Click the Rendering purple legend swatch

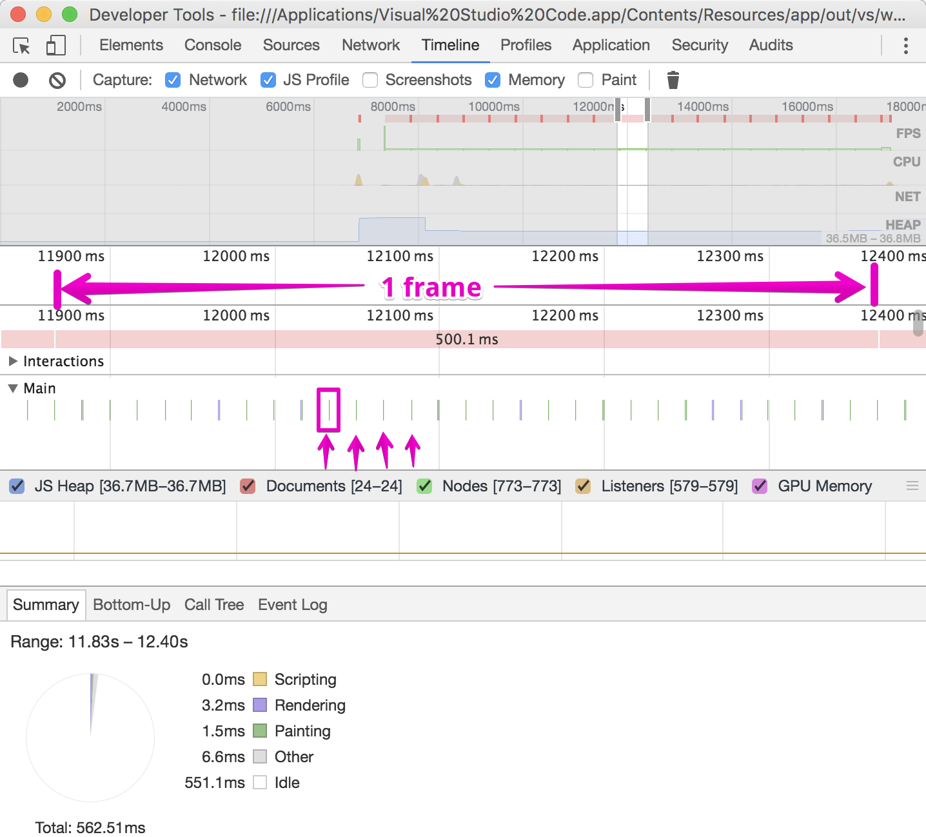[260, 705]
